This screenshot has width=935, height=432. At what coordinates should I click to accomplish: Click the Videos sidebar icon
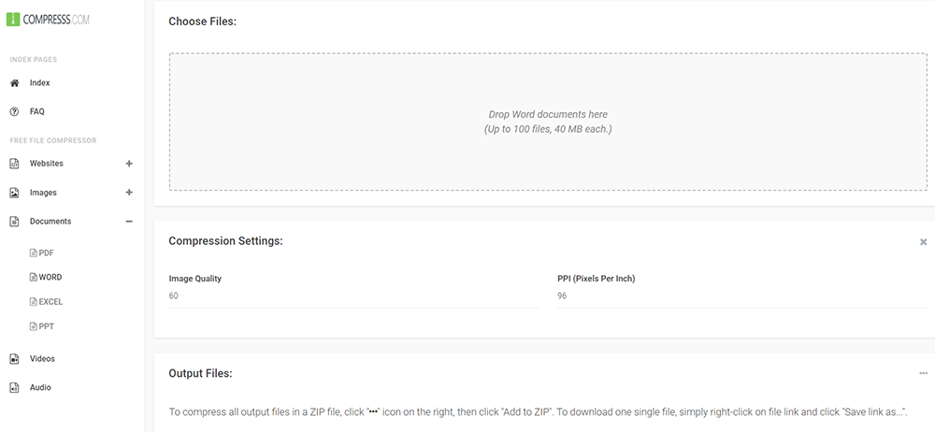click(14, 359)
